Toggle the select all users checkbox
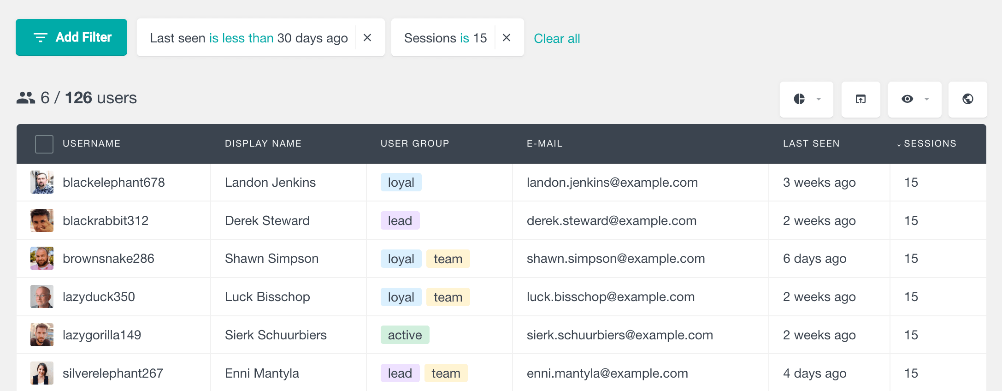This screenshot has width=1002, height=391. tap(44, 144)
